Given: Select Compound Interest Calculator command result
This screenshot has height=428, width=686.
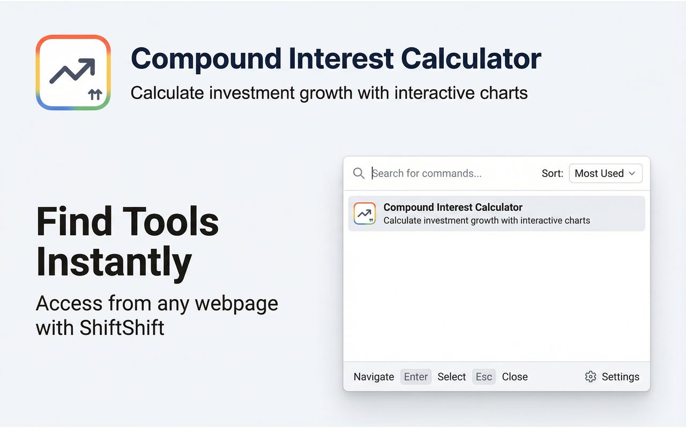Looking at the screenshot, I should [x=496, y=213].
